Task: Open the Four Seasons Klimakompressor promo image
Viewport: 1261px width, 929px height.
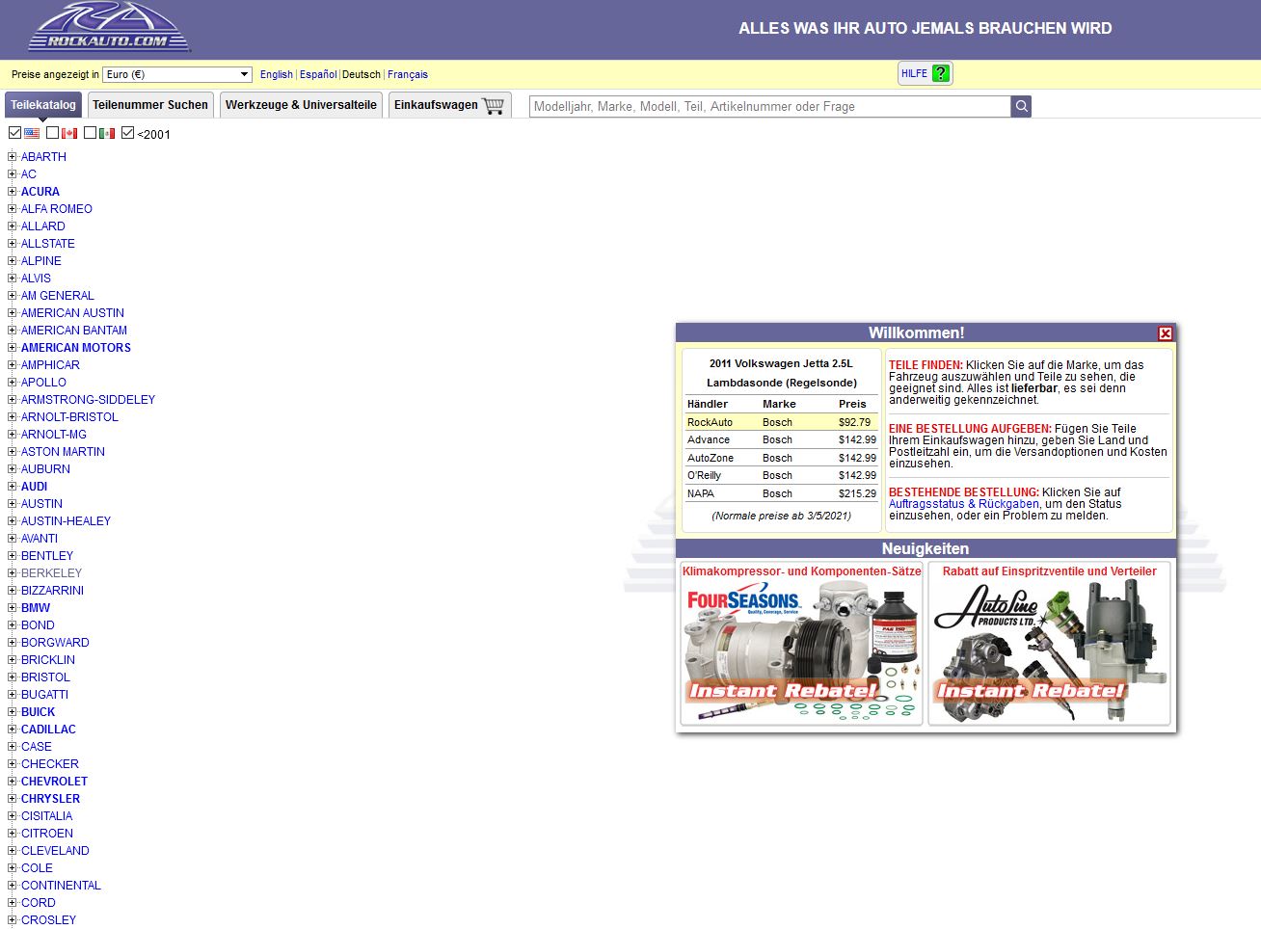Action: click(x=801, y=650)
